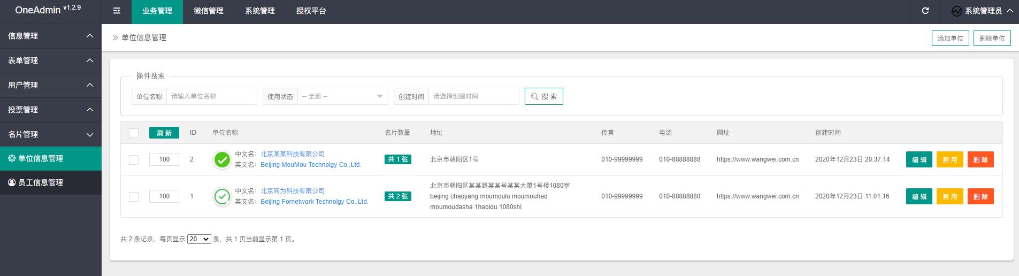Click the sort order field of row ID 2
Viewport: 1019px width, 276px height.
(164, 159)
